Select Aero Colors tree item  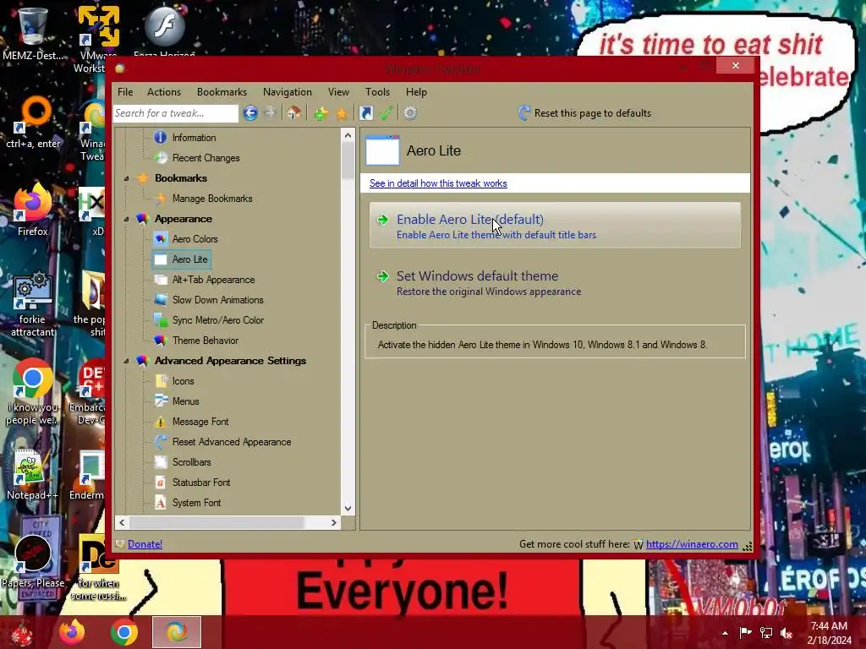pyautogui.click(x=195, y=239)
